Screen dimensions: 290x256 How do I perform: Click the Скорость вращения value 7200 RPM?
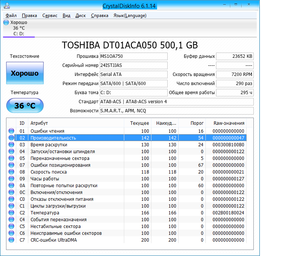pyautogui.click(x=235, y=74)
